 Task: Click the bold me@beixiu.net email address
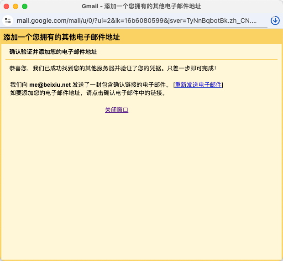pyautogui.click(x=50, y=84)
